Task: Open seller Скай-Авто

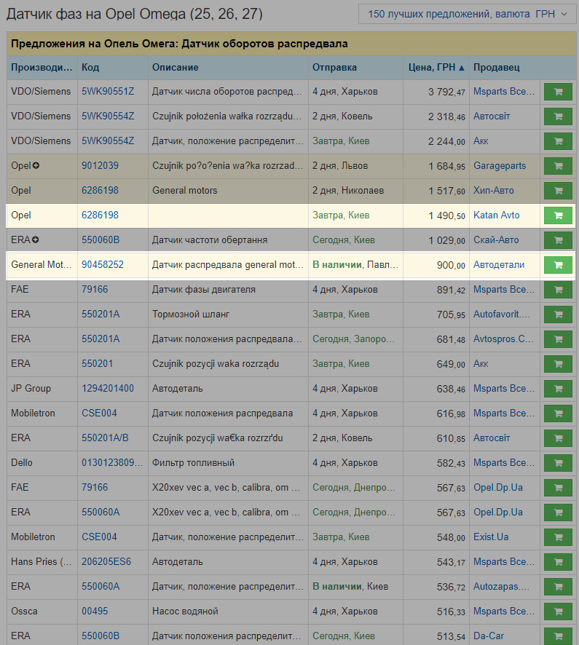Action: 496,240
